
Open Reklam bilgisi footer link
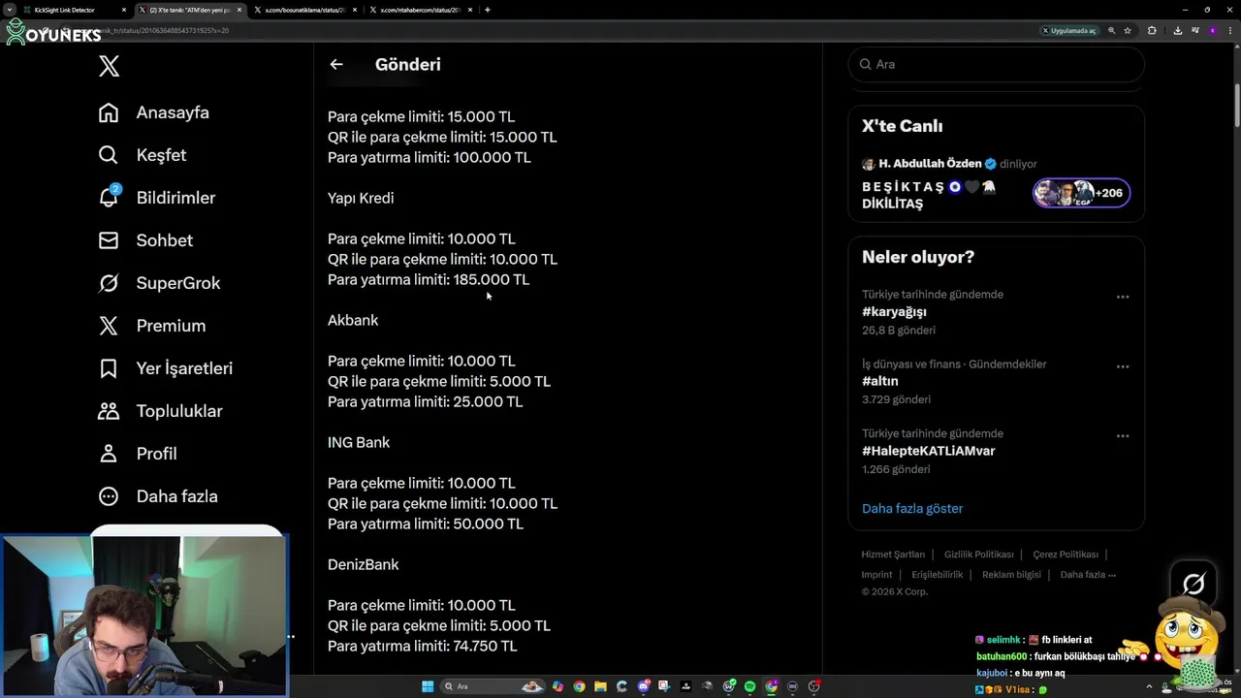(x=1011, y=575)
